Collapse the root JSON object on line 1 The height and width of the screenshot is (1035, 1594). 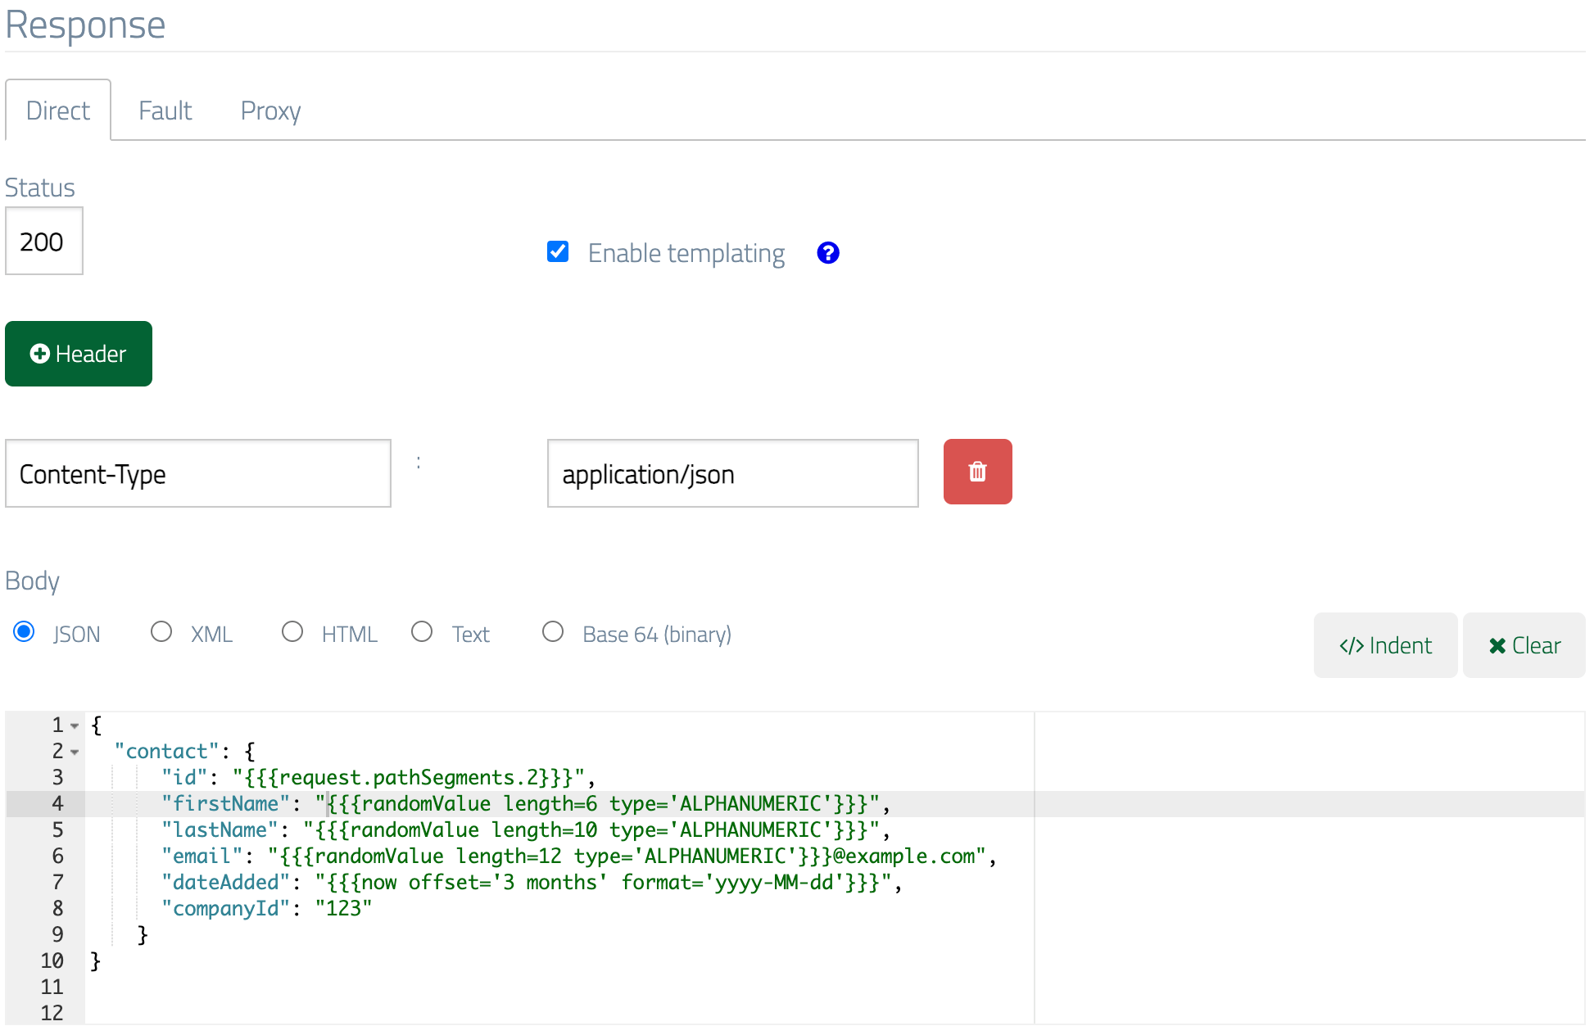coord(75,725)
